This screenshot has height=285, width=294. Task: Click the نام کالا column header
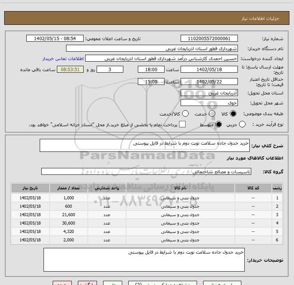pos(180,188)
